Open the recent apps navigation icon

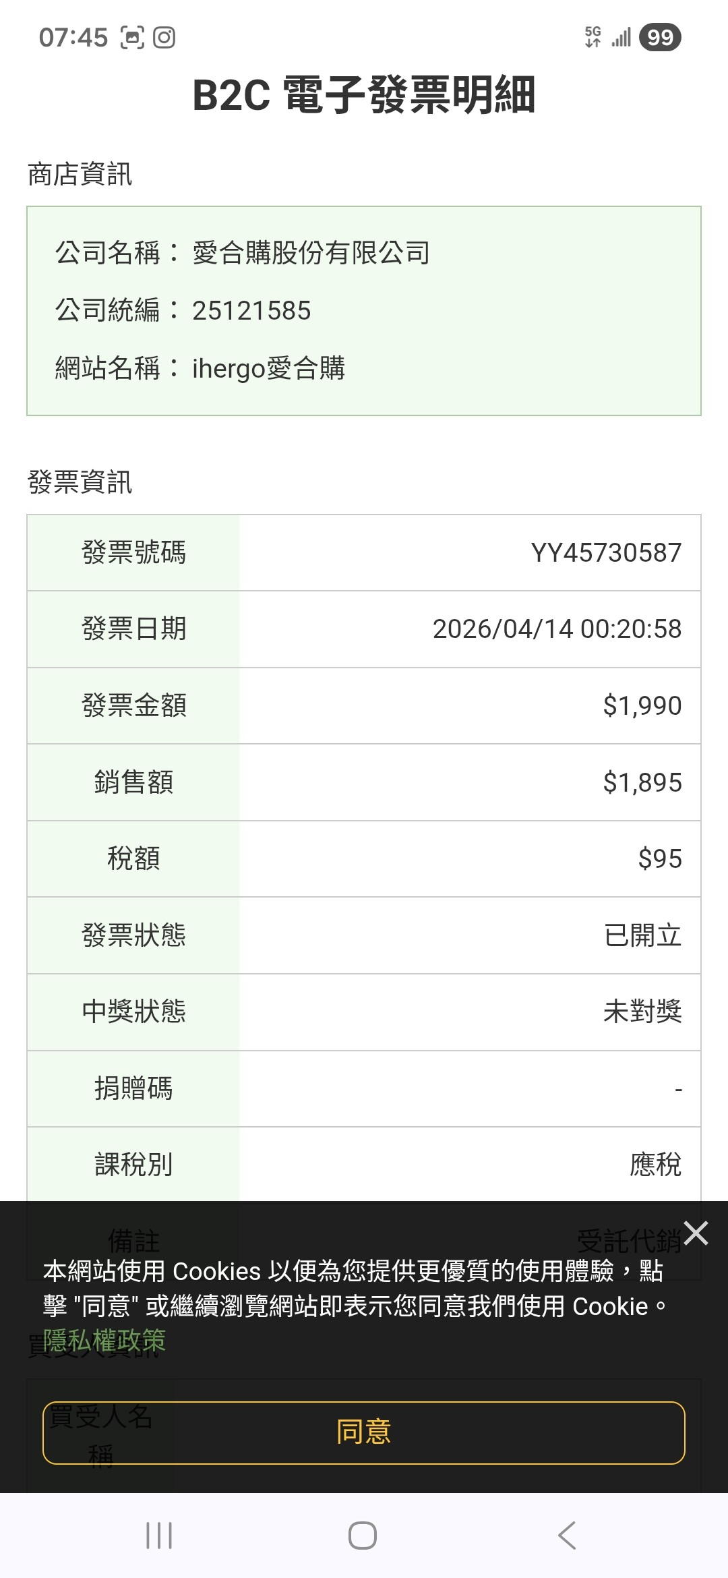click(159, 1536)
